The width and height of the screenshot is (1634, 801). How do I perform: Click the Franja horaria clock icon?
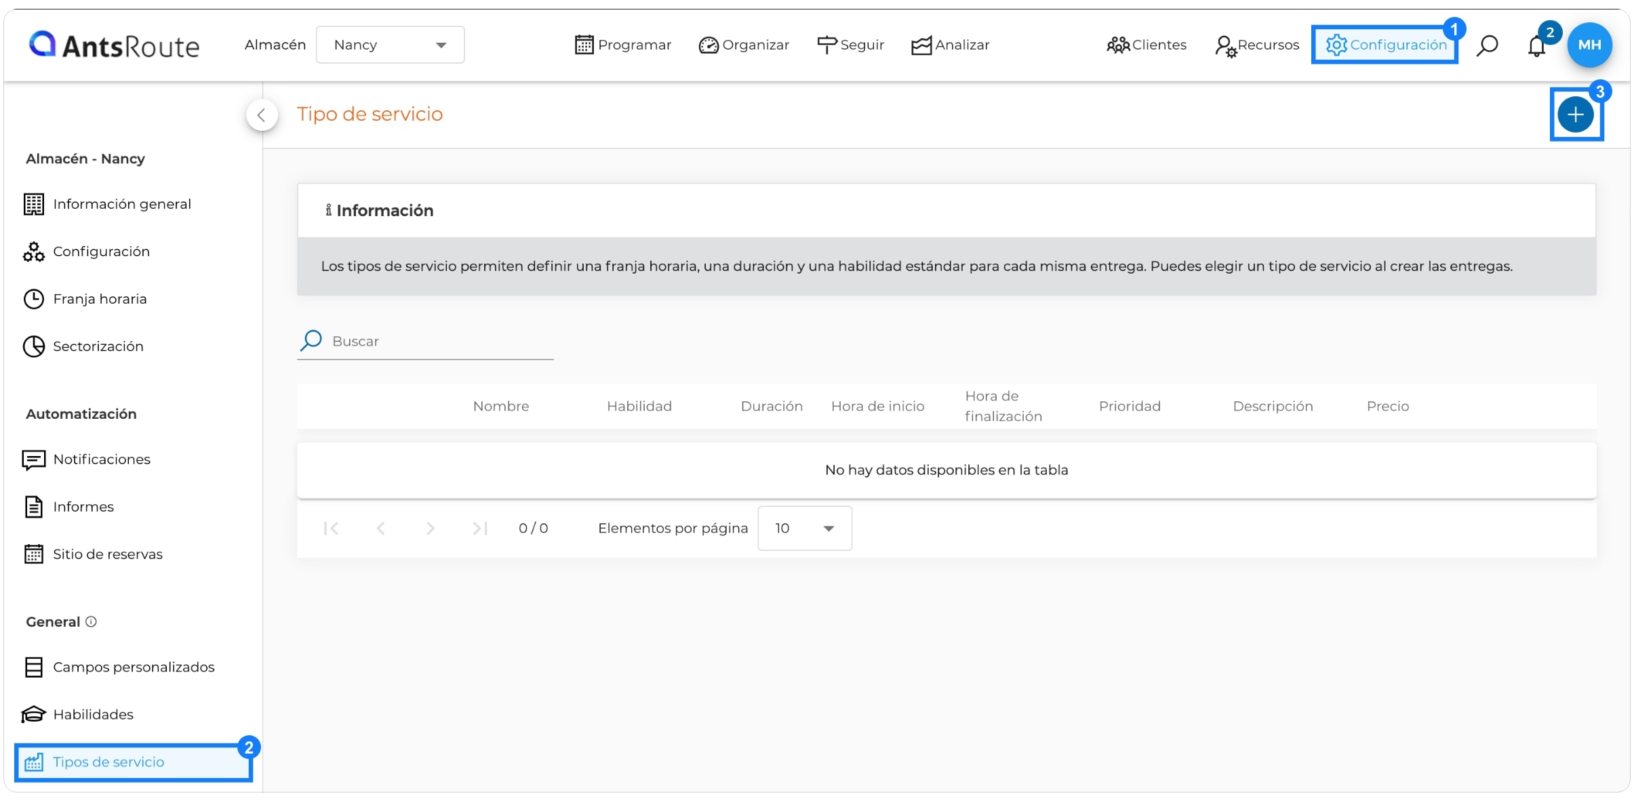[34, 299]
